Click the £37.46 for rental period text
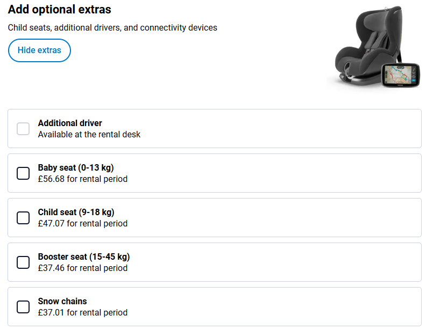The width and height of the screenshot is (426, 330). 83,268
